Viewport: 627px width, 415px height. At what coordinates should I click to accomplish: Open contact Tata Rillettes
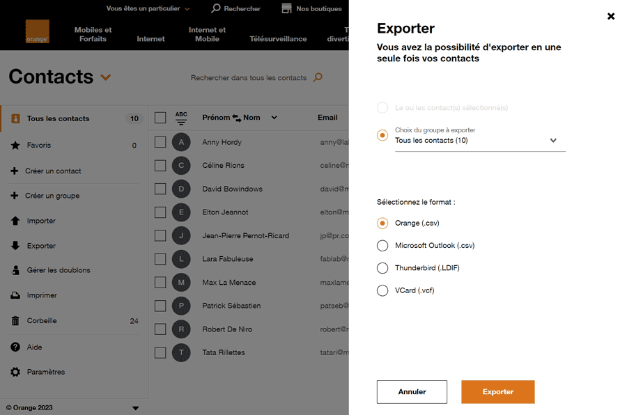[224, 352]
